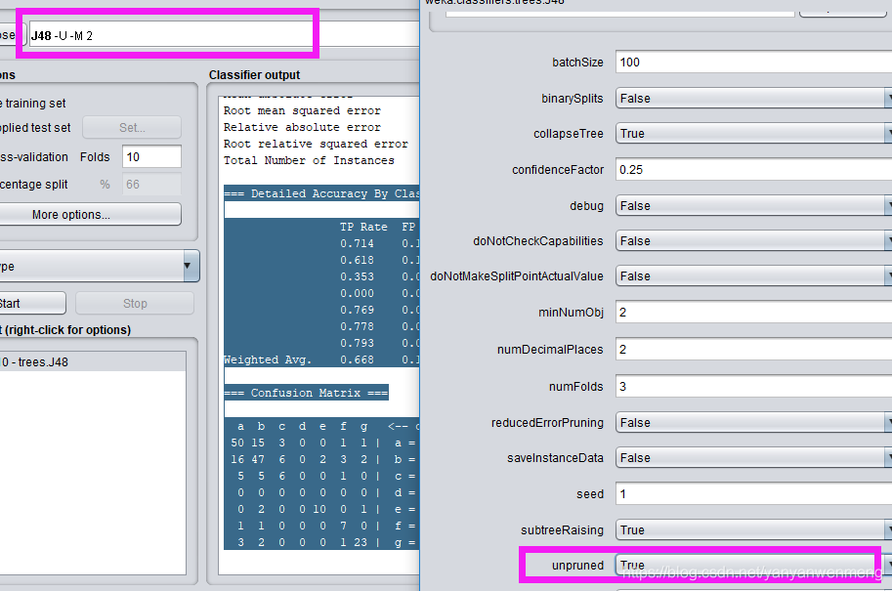Edit the seed field
Screen dimensions: 892x591
click(x=754, y=493)
